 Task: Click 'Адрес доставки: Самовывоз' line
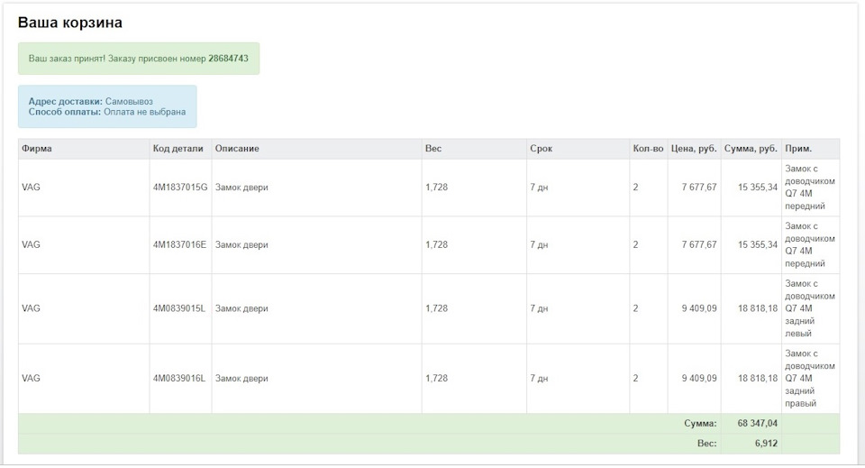(90, 102)
